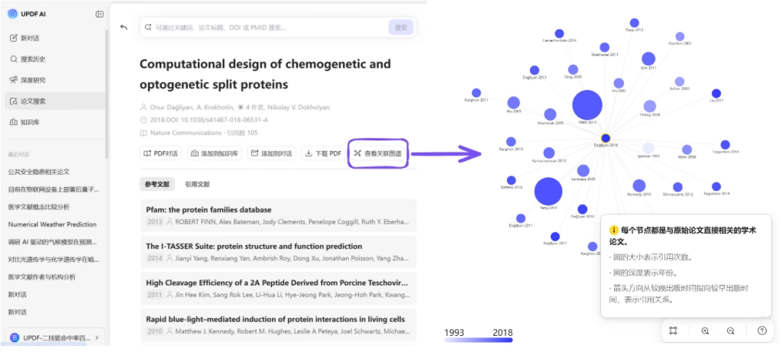Click the 查看关联图谱 button
This screenshot has height=352, width=782.
click(379, 153)
